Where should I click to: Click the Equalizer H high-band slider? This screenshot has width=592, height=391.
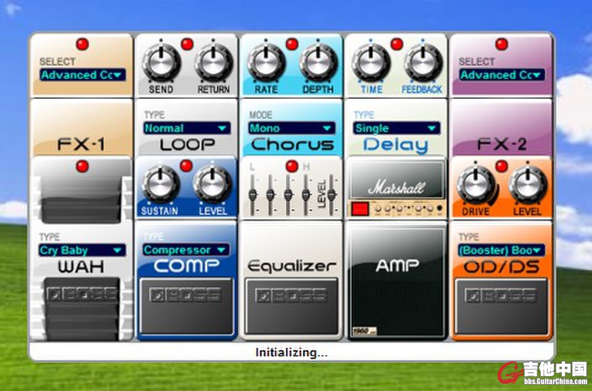pos(306,195)
